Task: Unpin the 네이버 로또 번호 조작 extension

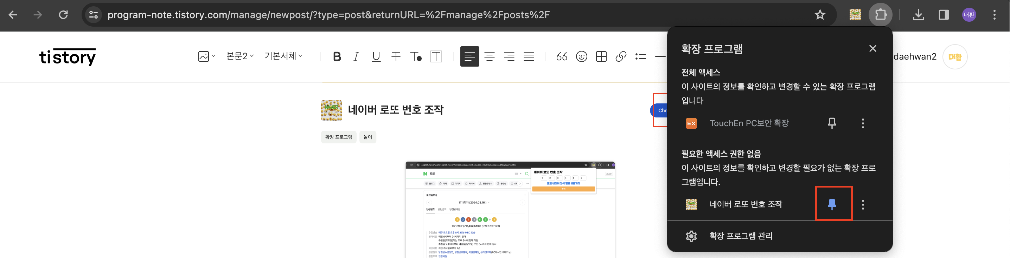Action: [832, 204]
